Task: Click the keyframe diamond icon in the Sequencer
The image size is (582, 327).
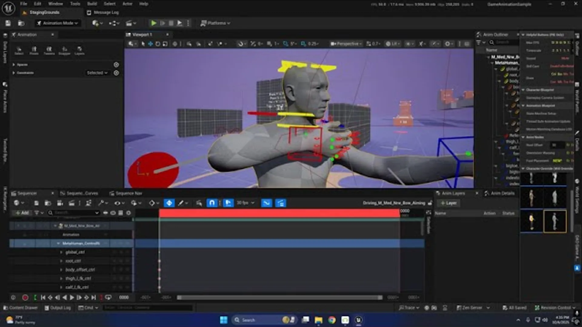Action: click(152, 203)
